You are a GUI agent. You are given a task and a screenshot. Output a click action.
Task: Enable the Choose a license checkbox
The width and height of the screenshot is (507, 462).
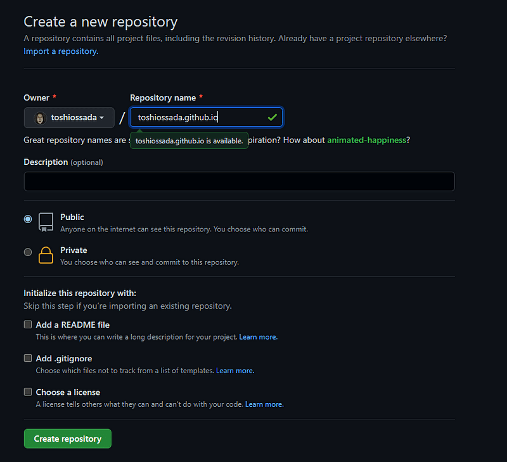[x=28, y=392]
